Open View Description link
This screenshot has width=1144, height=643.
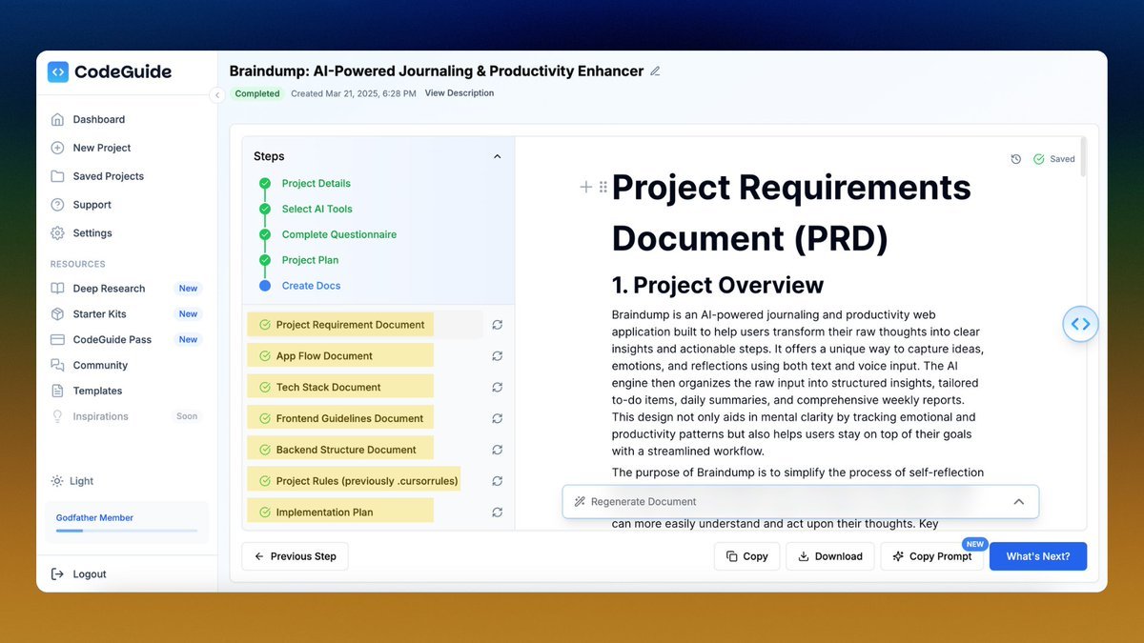coord(460,93)
